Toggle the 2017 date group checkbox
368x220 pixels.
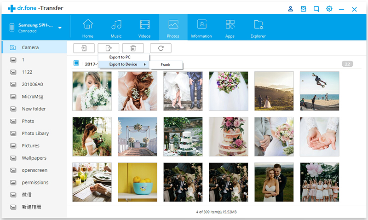[76, 63]
